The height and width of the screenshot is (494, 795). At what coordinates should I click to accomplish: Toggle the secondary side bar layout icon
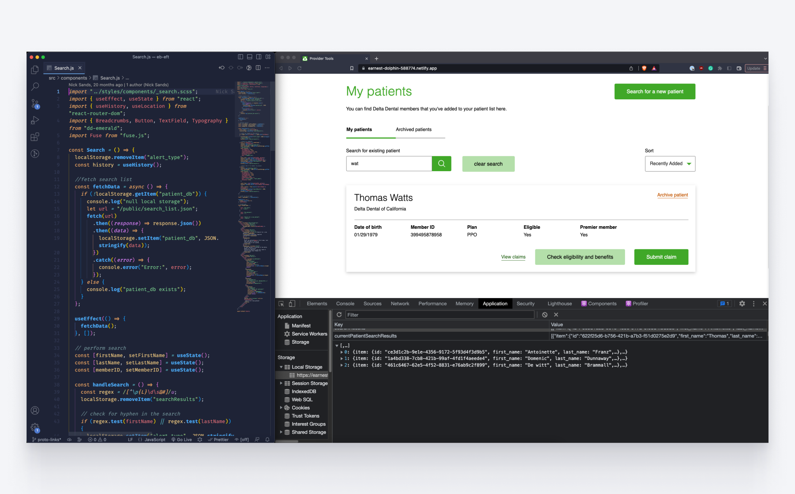click(259, 57)
